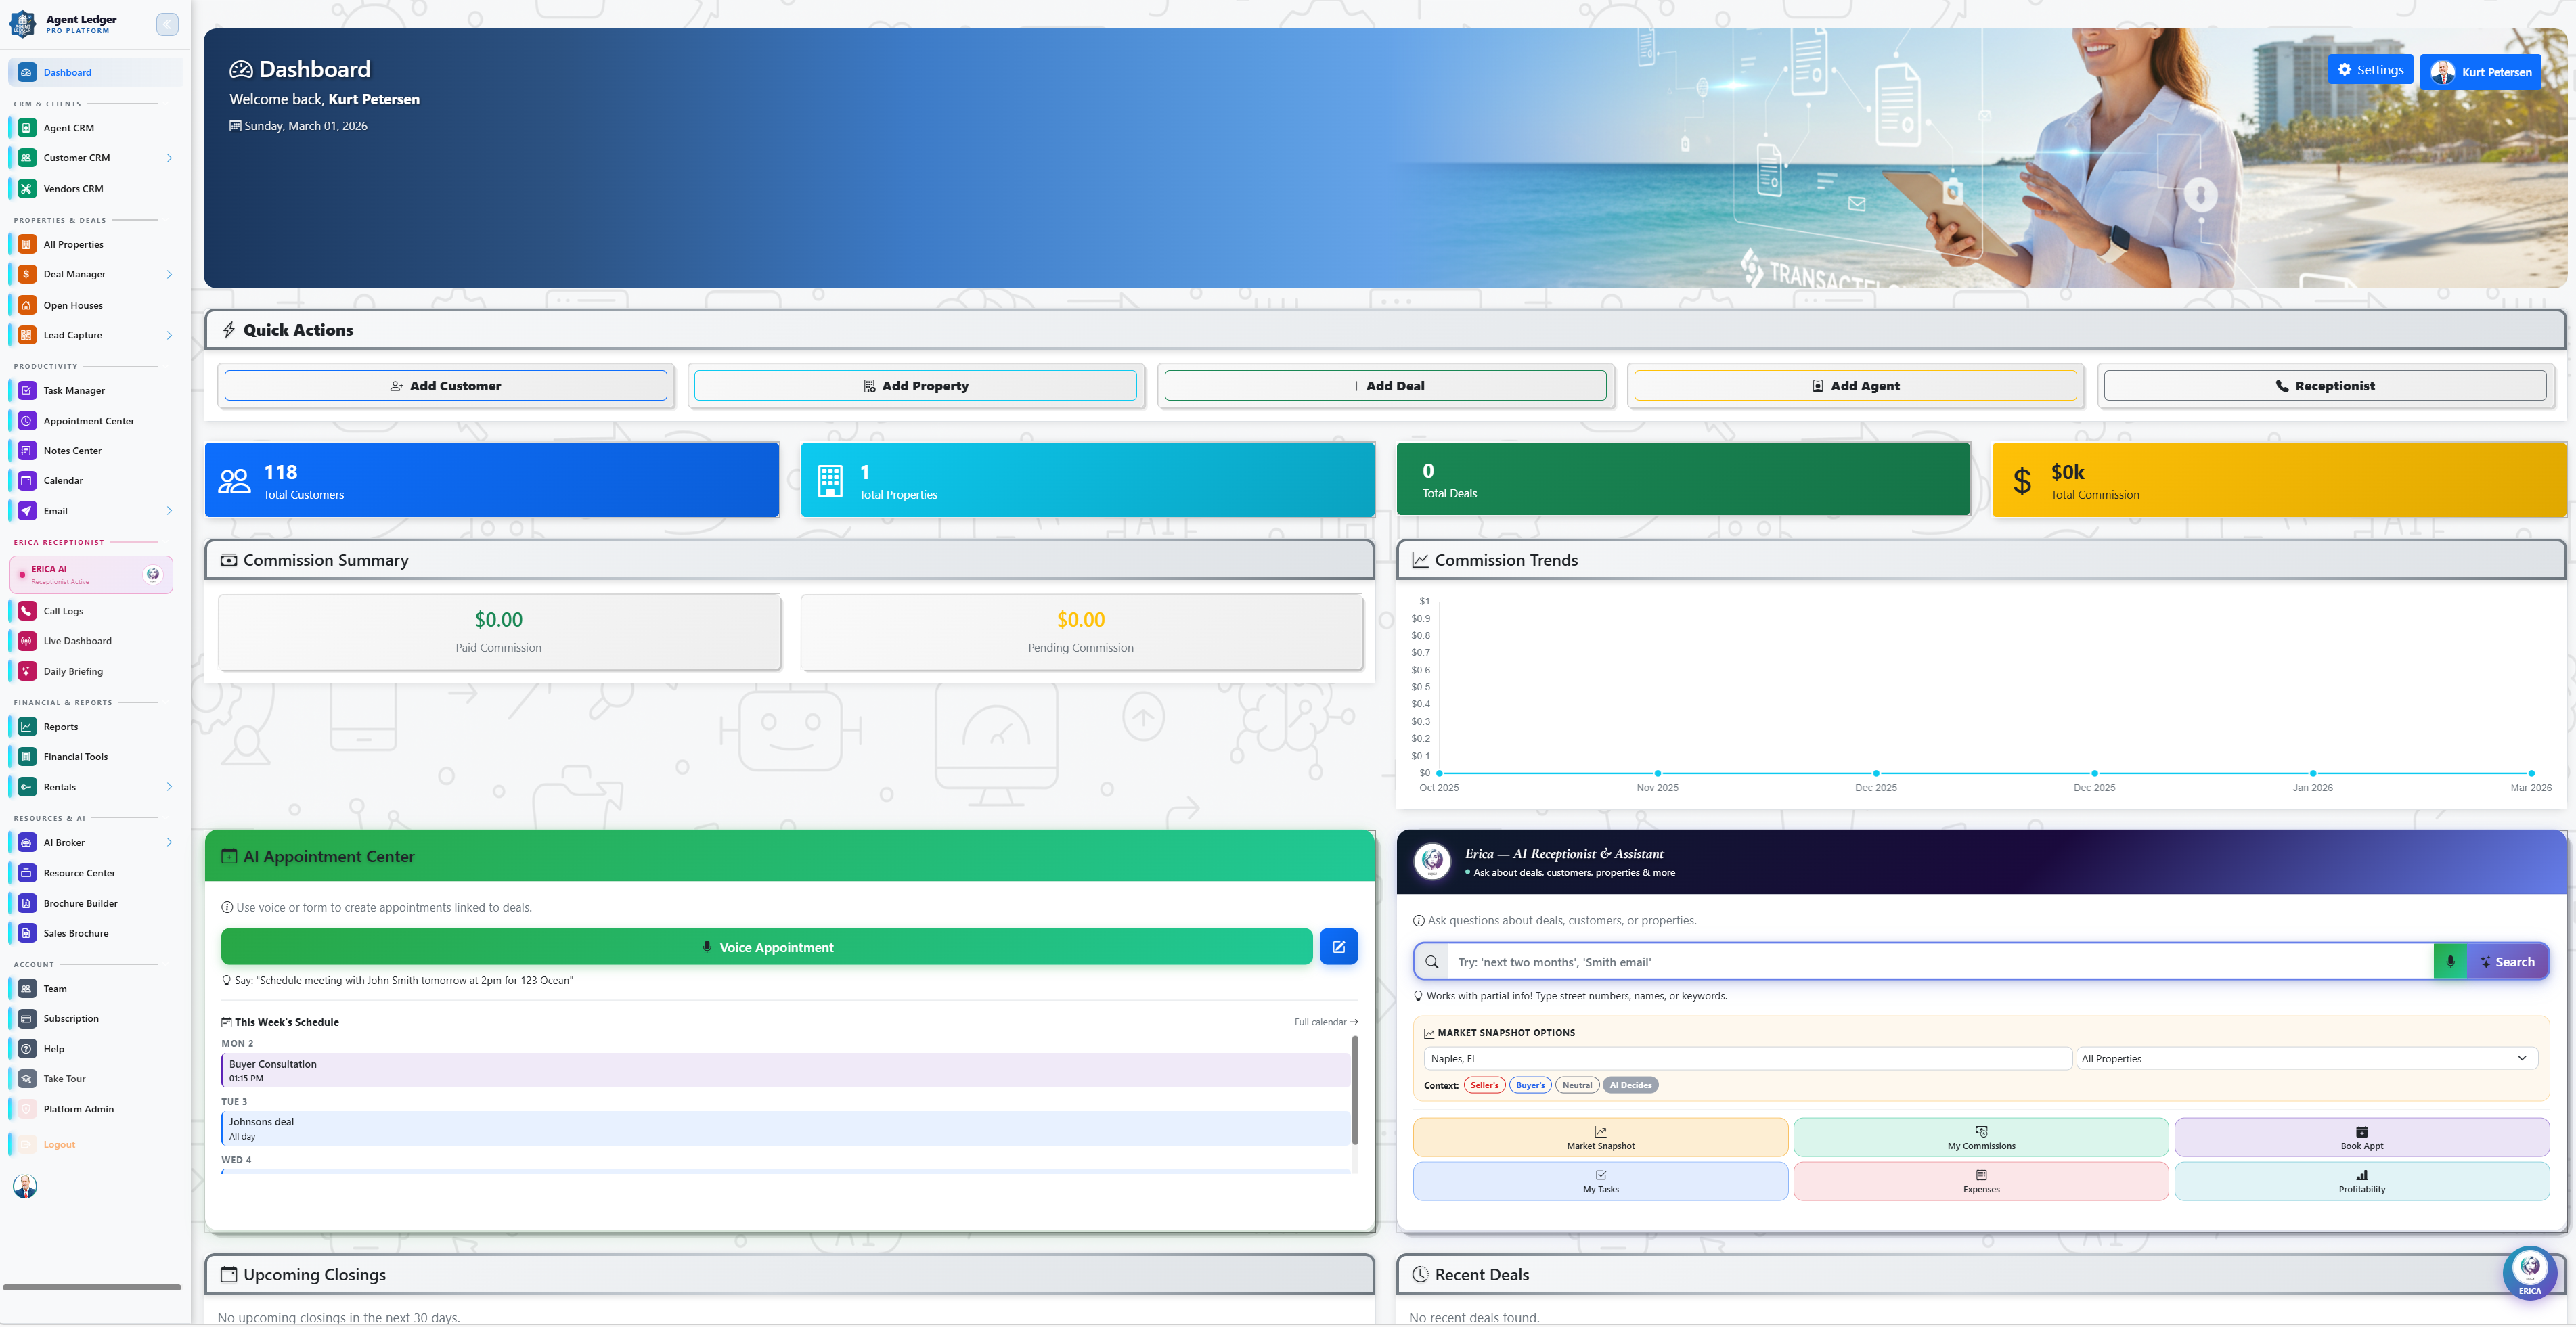Select the AI Decides context option
Image resolution: width=2576 pixels, height=1327 pixels.
(x=1630, y=1084)
